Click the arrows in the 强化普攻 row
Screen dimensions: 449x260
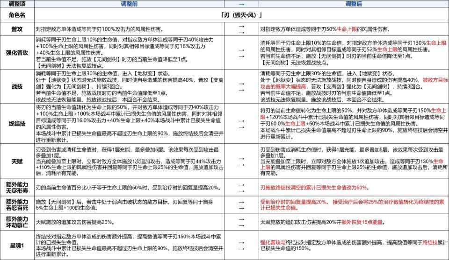point(241,53)
